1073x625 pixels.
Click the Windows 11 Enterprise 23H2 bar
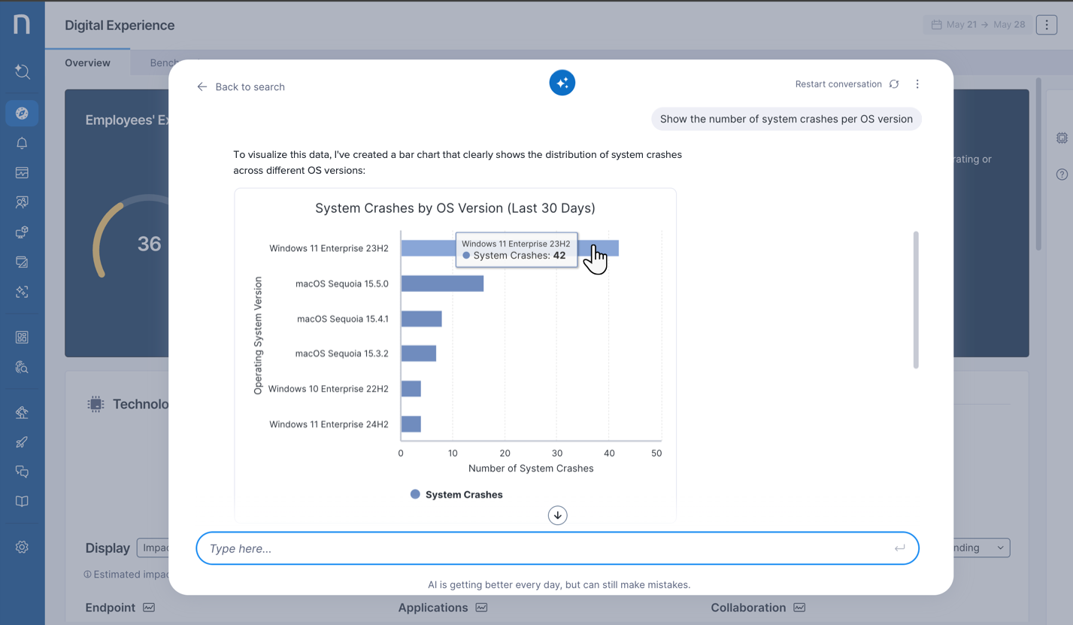point(429,248)
